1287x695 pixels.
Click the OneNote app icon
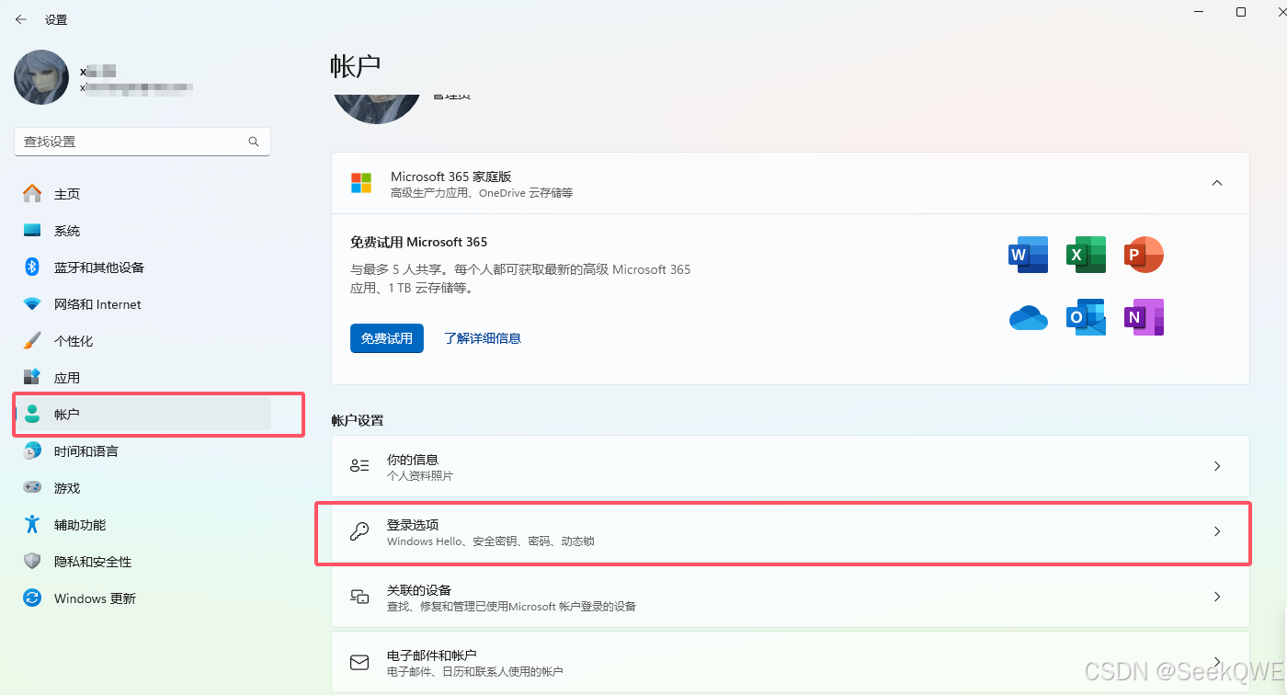point(1144,317)
